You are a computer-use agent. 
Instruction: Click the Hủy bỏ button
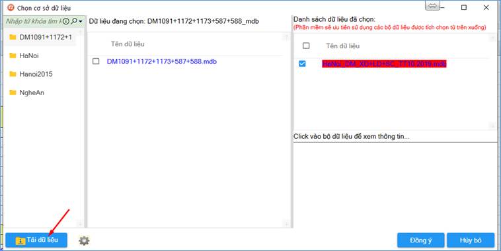click(471, 240)
